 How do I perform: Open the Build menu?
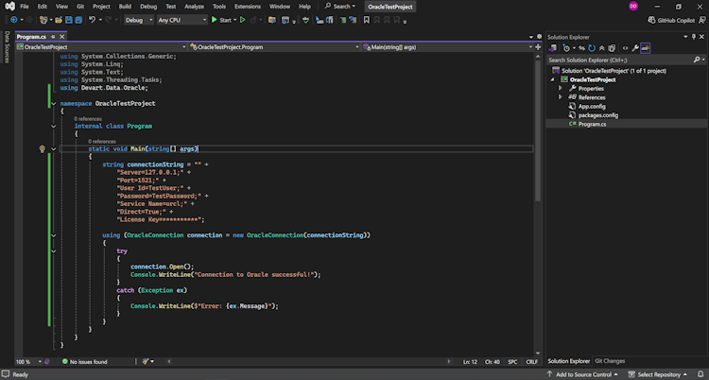coord(125,6)
